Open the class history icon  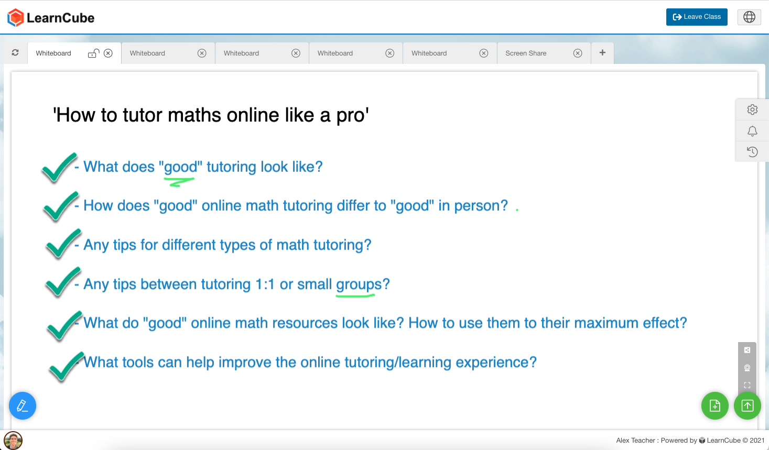click(752, 151)
